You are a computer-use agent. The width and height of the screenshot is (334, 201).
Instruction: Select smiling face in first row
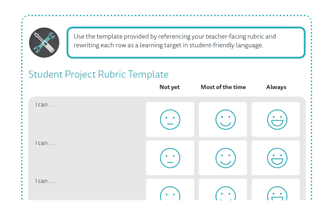pos(226,120)
